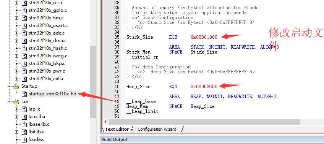The height and width of the screenshot is (144, 324).
Task: Click the HEAP area name on line 47
Action: 196,97
